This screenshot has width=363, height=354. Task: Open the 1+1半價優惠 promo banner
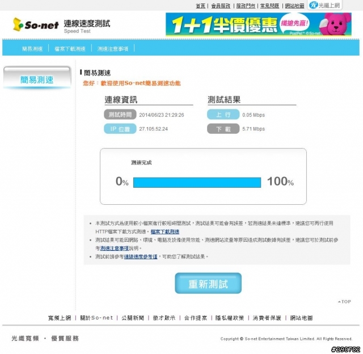[x=259, y=24]
